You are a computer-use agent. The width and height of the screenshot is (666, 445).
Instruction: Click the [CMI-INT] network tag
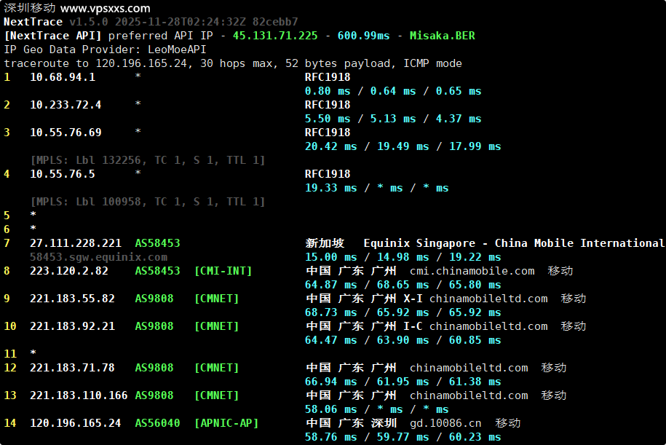click(x=223, y=271)
